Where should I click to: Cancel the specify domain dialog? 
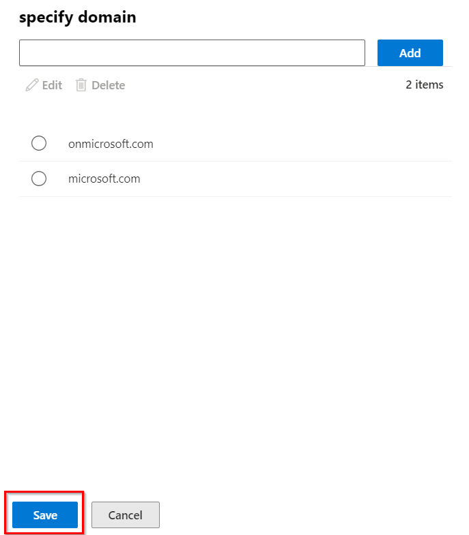tap(126, 515)
